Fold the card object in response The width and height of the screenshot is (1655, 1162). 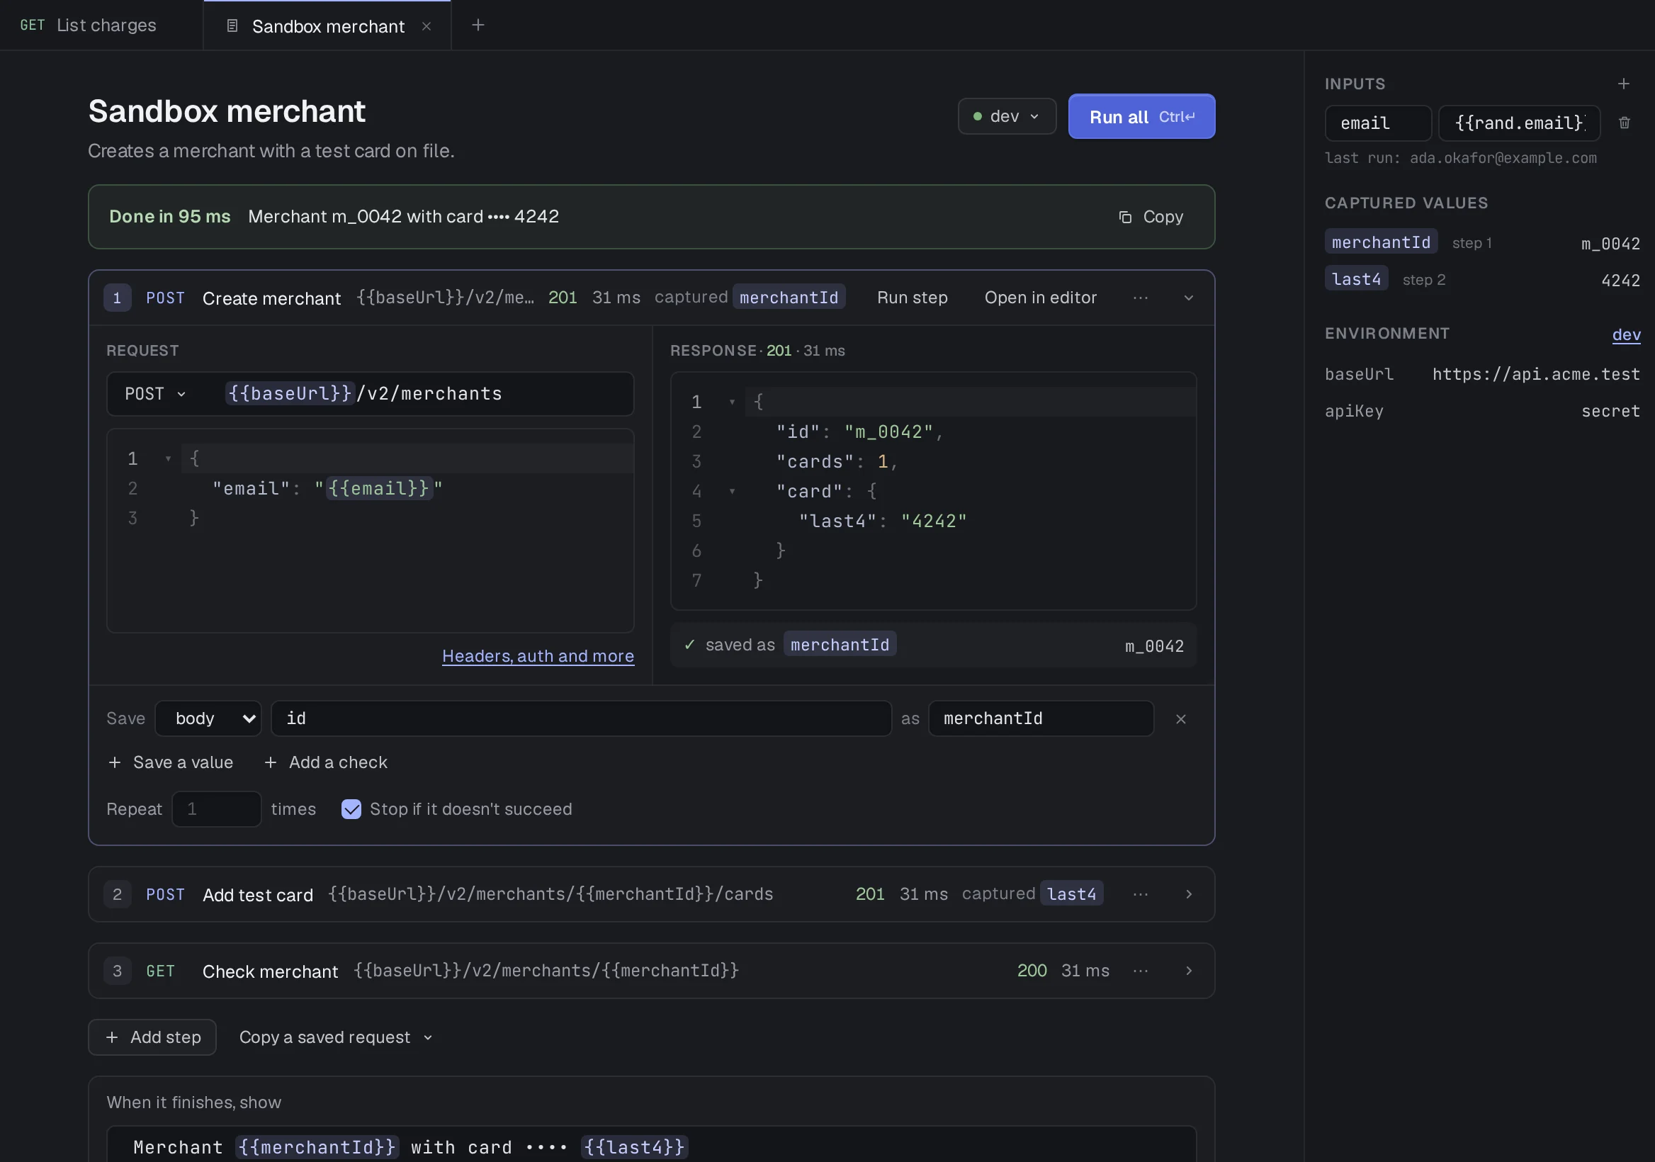[x=732, y=491]
